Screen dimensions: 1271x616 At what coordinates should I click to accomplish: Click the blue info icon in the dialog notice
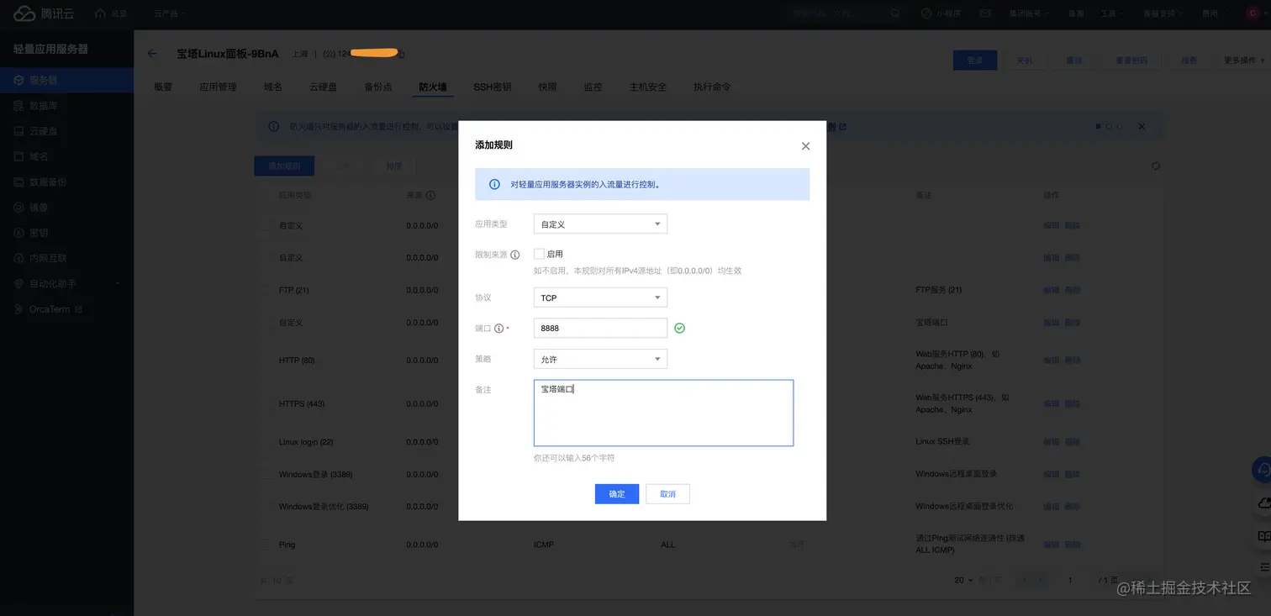(494, 184)
